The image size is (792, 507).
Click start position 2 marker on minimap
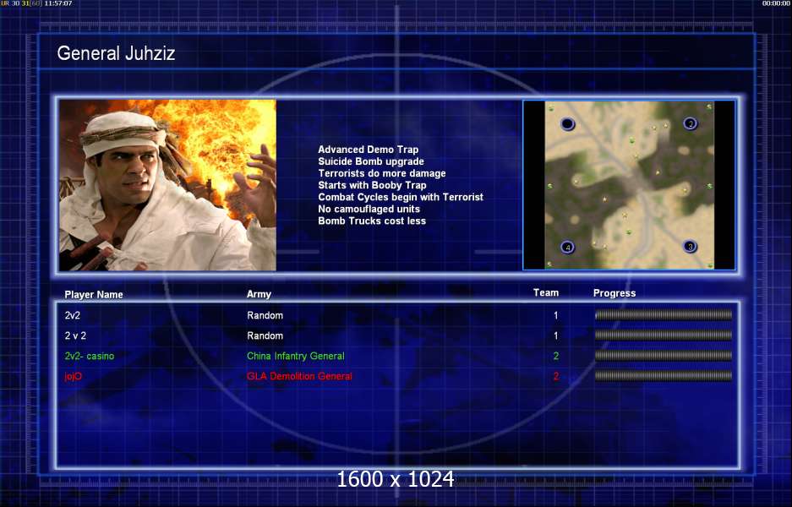[x=690, y=123]
